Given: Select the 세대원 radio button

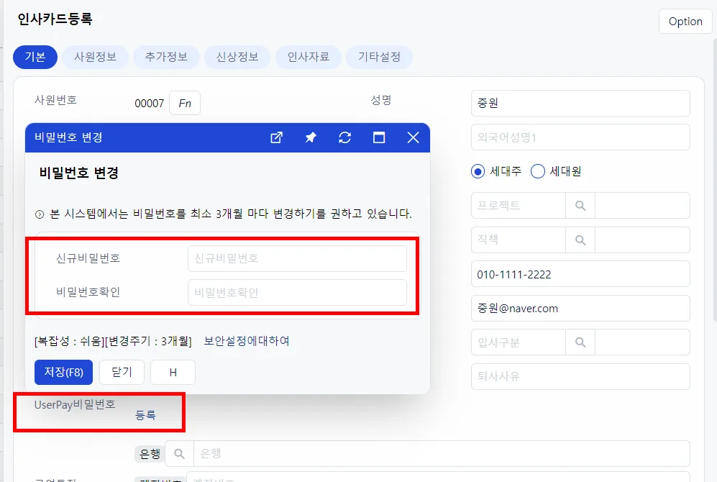Looking at the screenshot, I should pyautogui.click(x=538, y=171).
